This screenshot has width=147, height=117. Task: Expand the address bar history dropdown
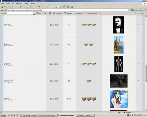(129, 10)
